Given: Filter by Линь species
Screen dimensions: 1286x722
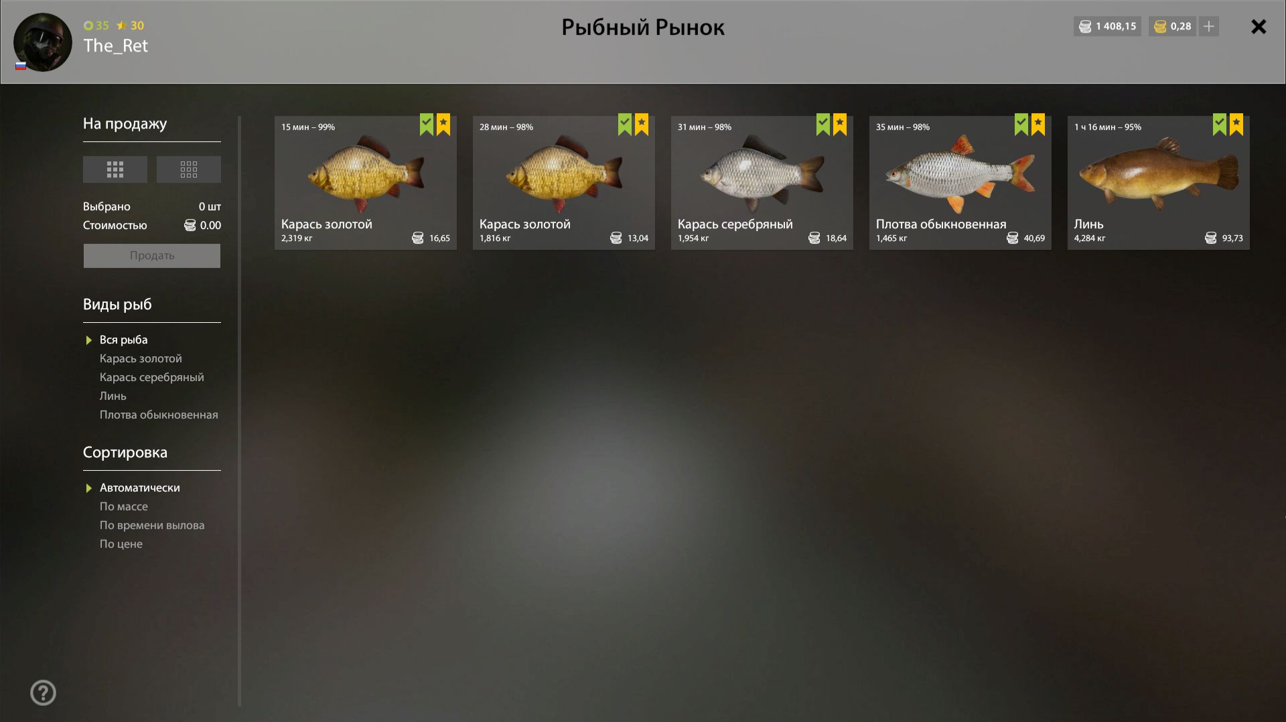Looking at the screenshot, I should pyautogui.click(x=113, y=396).
